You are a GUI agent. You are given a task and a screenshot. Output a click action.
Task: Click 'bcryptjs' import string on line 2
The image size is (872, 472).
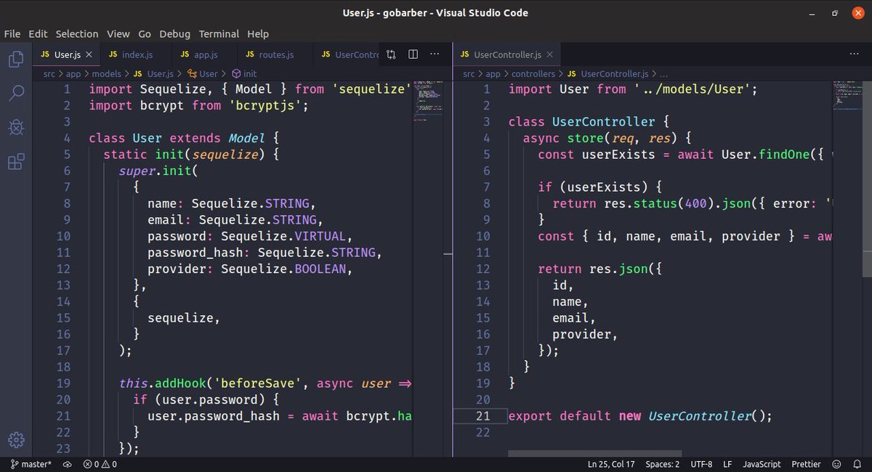266,105
